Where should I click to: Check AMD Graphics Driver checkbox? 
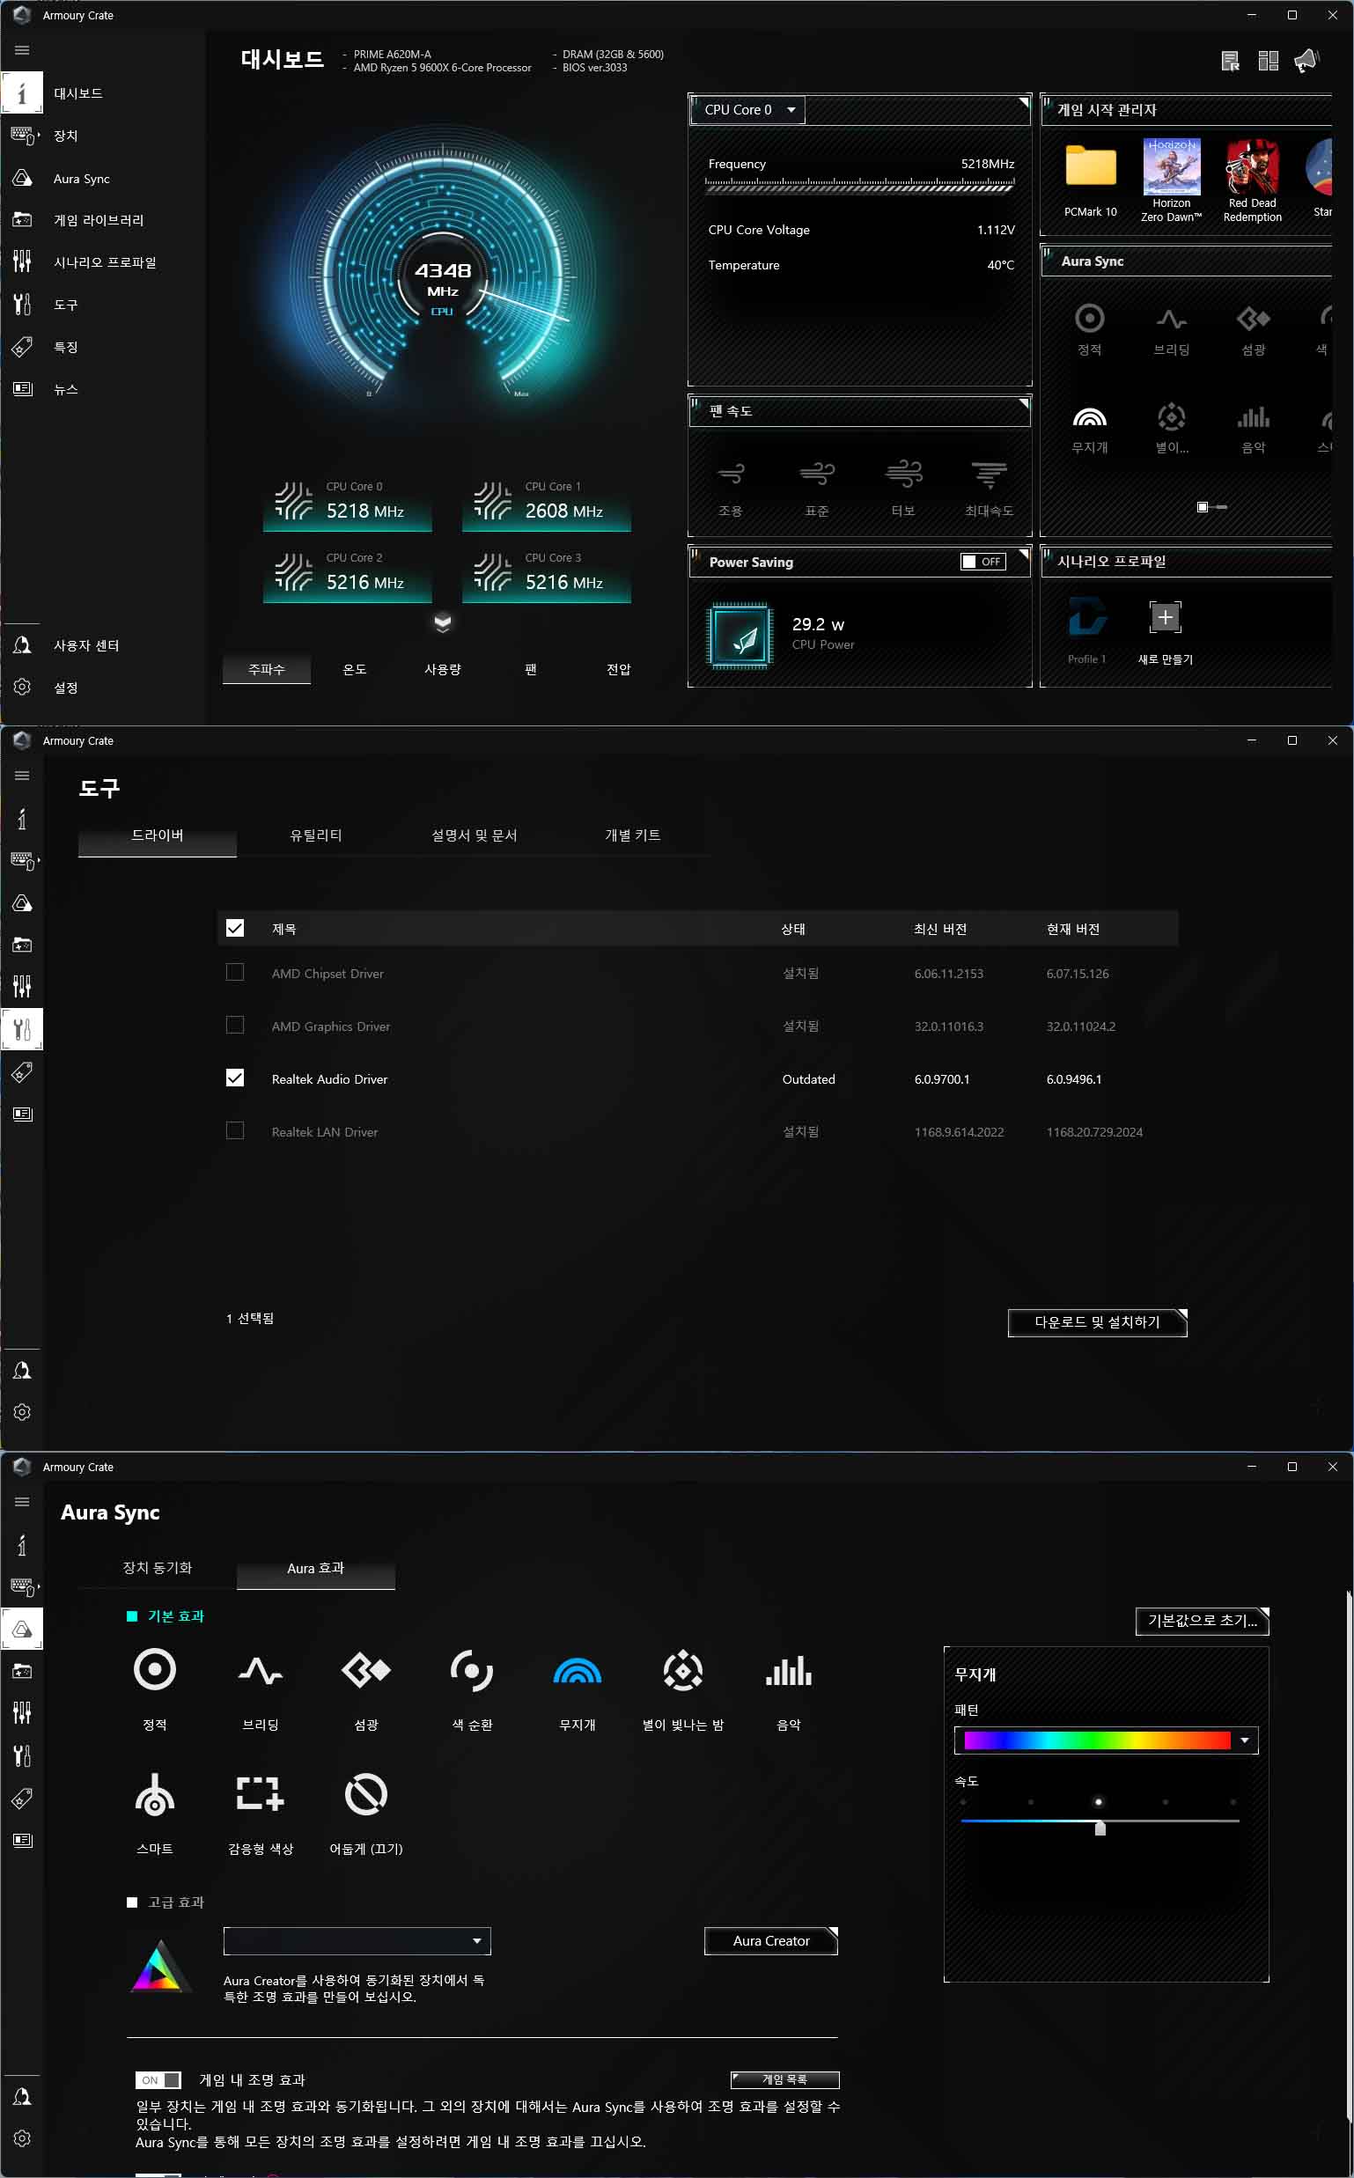pos(235,1026)
